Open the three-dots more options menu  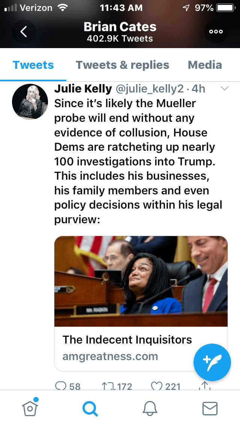coord(216,32)
